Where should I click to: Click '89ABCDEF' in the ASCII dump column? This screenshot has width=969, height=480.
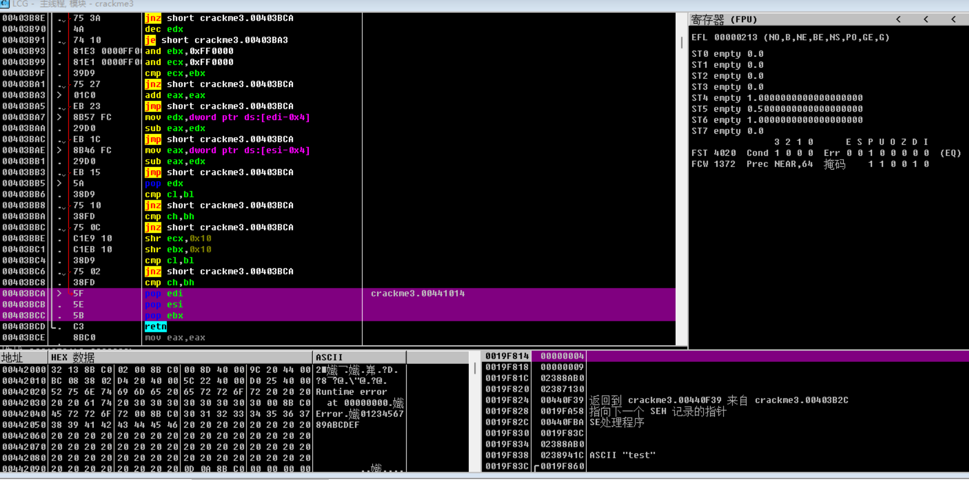(338, 425)
